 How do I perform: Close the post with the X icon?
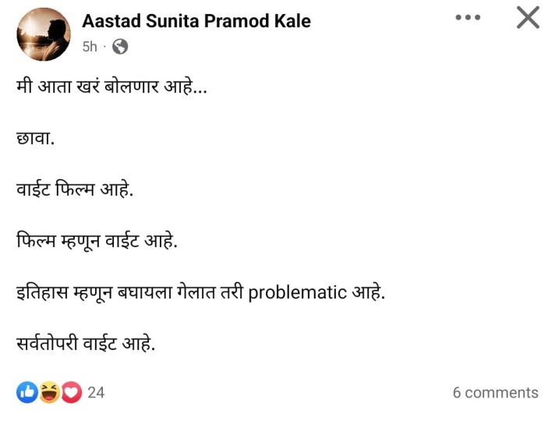click(x=528, y=17)
